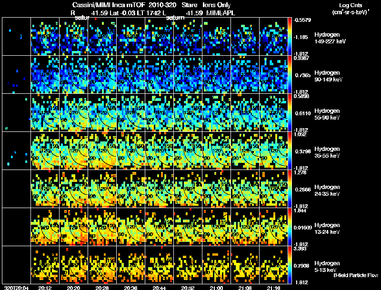The height and width of the screenshot is (290, 381).
Task: Open the Hydrogen 5-13 keV image at 21:16
Action: [273, 265]
